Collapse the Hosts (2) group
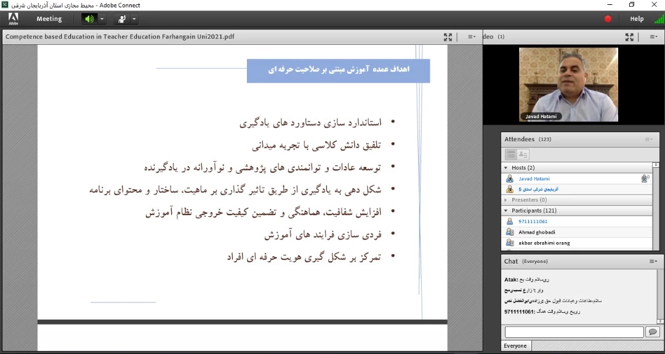 pyautogui.click(x=506, y=168)
